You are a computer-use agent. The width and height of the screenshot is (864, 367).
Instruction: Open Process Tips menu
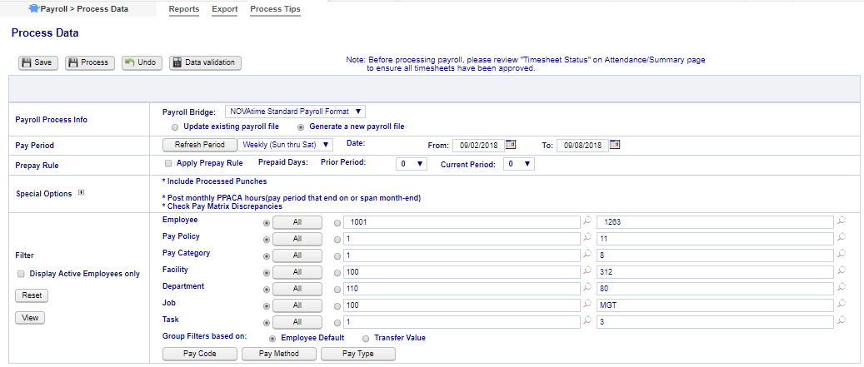coord(276,9)
